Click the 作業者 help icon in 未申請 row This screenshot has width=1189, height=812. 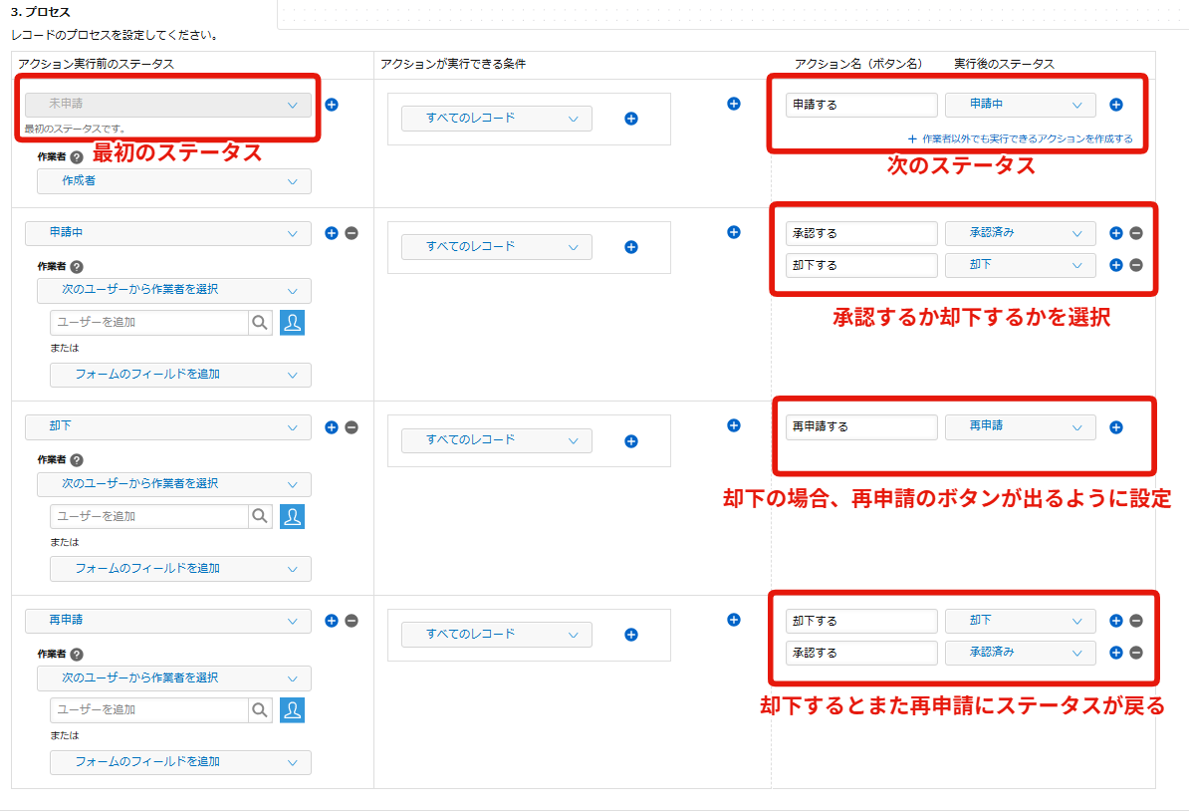[77, 157]
